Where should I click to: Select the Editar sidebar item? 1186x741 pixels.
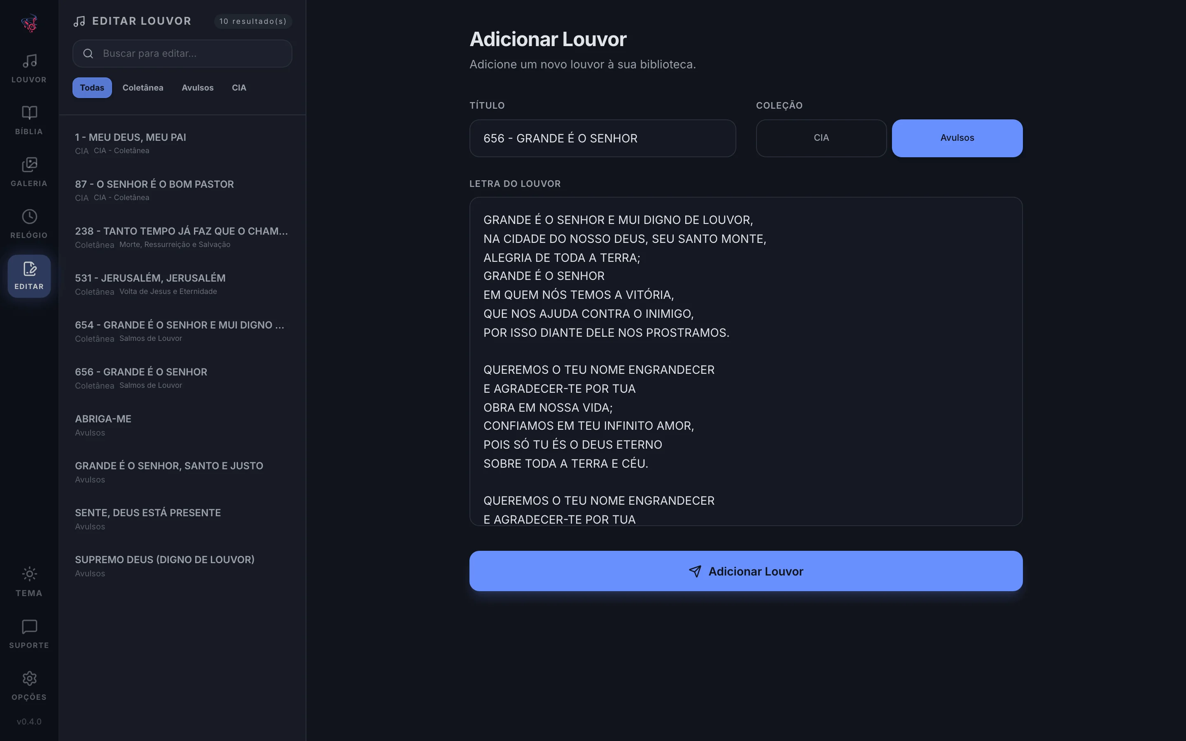[29, 276]
